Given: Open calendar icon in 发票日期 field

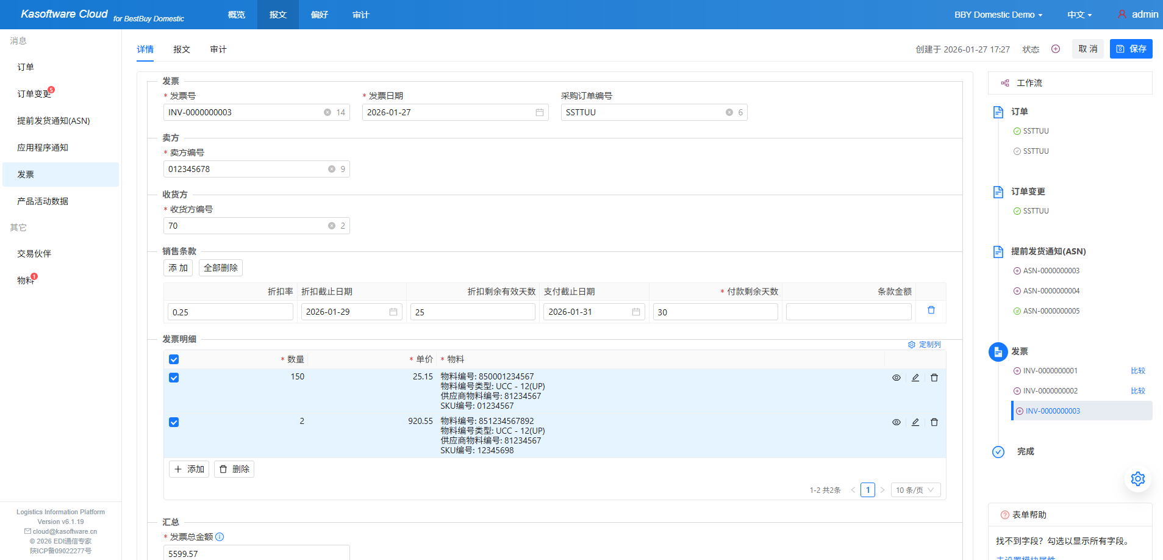Looking at the screenshot, I should click(540, 112).
